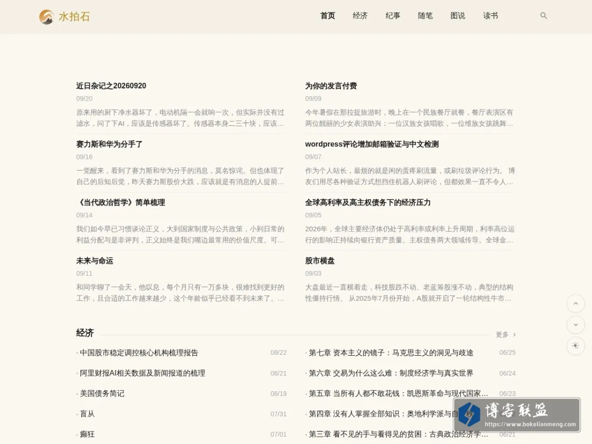Viewport: 592px width, 444px height.
Task: Open 阿里财报AI相关数据及新闻报道的梳理
Action: point(143,373)
